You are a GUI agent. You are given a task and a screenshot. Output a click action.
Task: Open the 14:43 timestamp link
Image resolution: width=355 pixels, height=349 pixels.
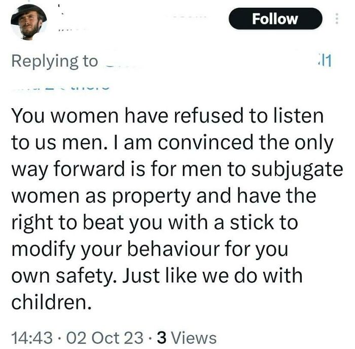pyautogui.click(x=32, y=338)
